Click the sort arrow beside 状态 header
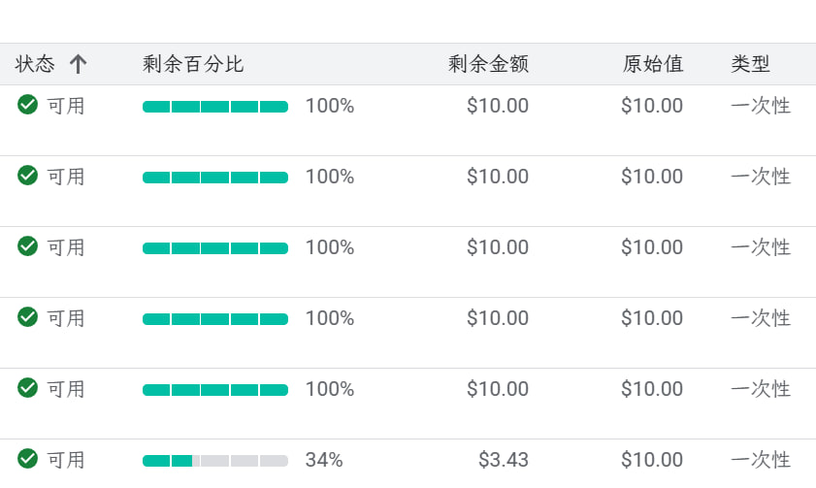This screenshot has height=488, width=816. pos(78,64)
